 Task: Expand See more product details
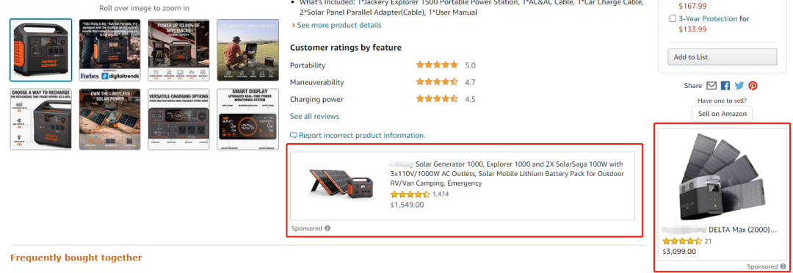point(337,25)
